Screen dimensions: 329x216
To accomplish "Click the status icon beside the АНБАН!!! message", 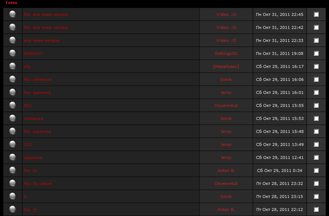I will [x=13, y=53].
